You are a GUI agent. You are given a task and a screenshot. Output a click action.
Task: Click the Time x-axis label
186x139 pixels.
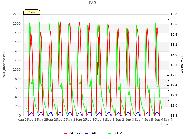point(164,124)
